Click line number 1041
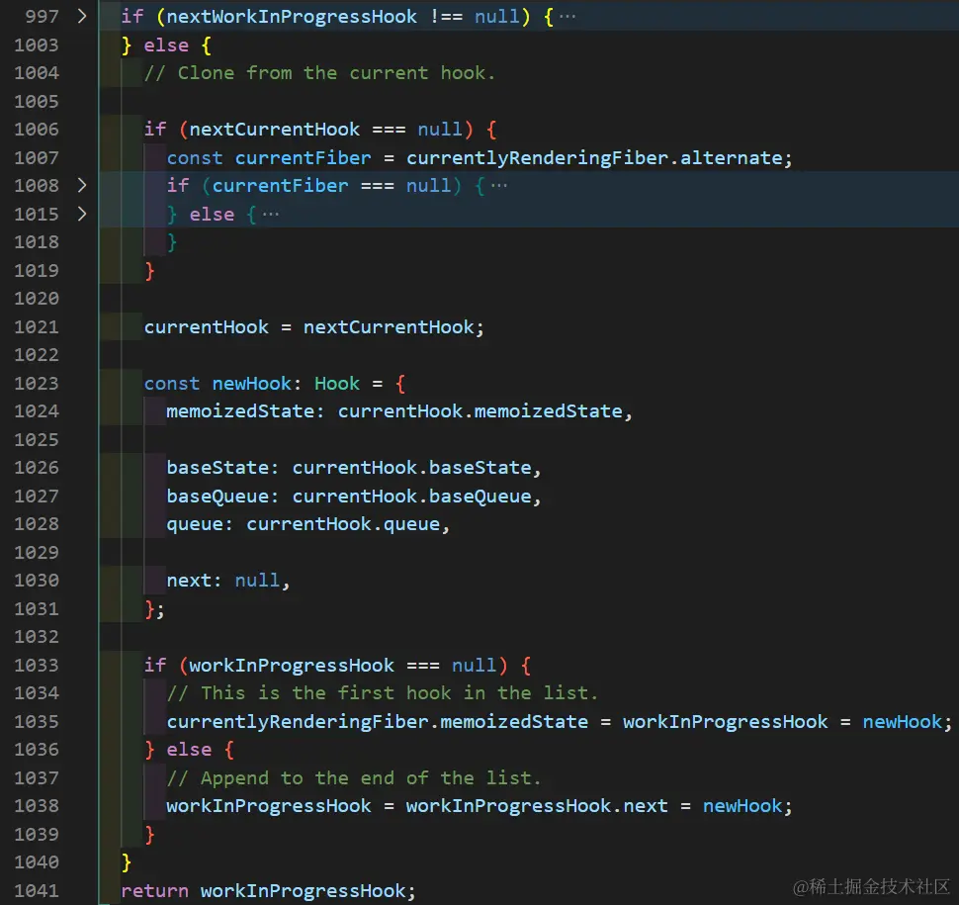 (x=37, y=890)
